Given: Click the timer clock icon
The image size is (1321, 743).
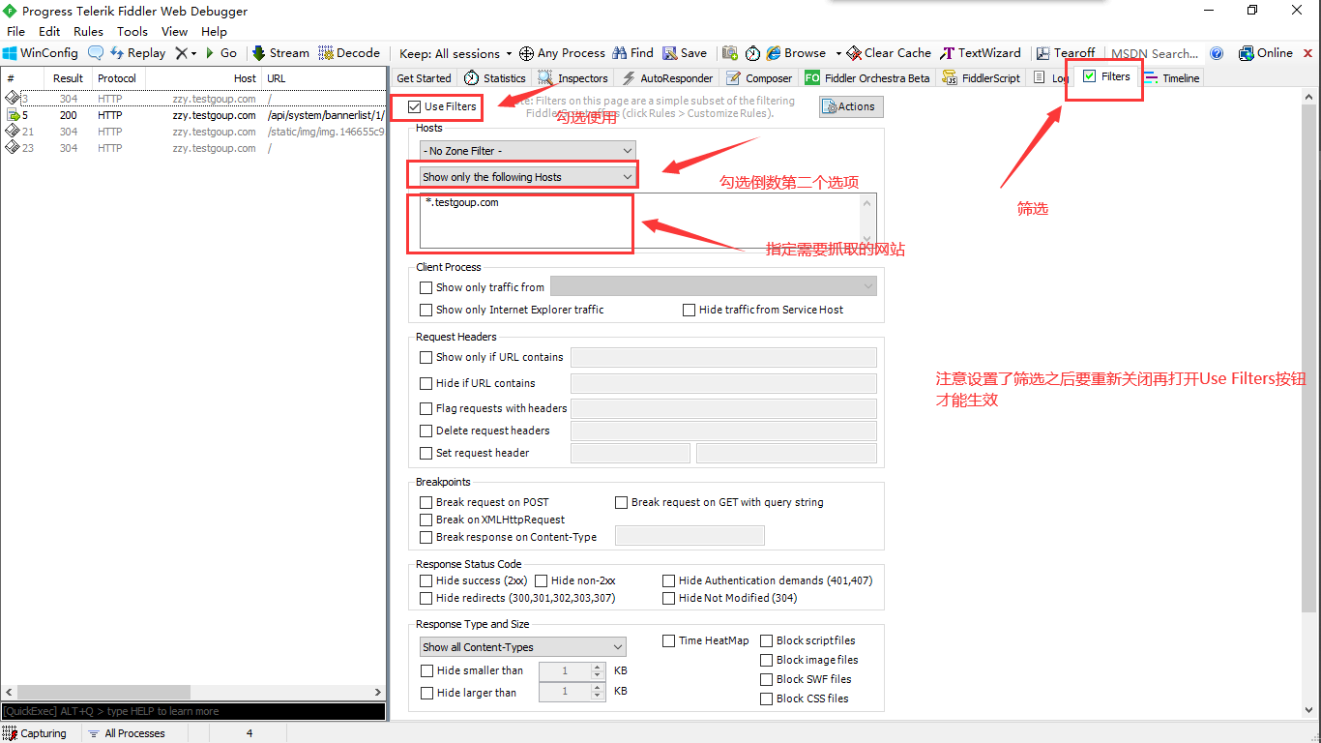Looking at the screenshot, I should (x=752, y=53).
